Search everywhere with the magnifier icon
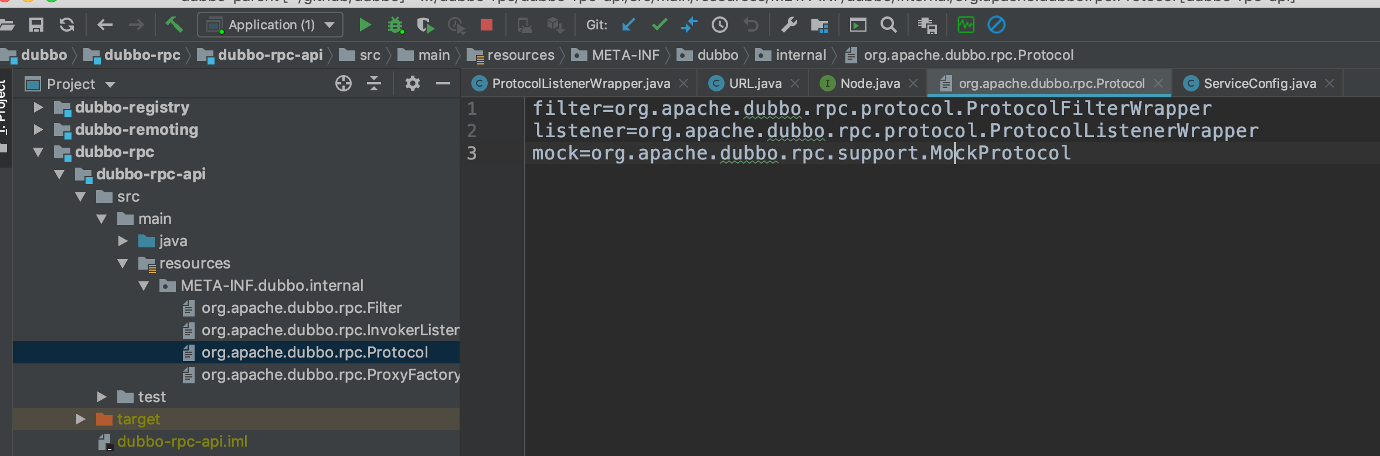The width and height of the screenshot is (1380, 456). pyautogui.click(x=889, y=25)
